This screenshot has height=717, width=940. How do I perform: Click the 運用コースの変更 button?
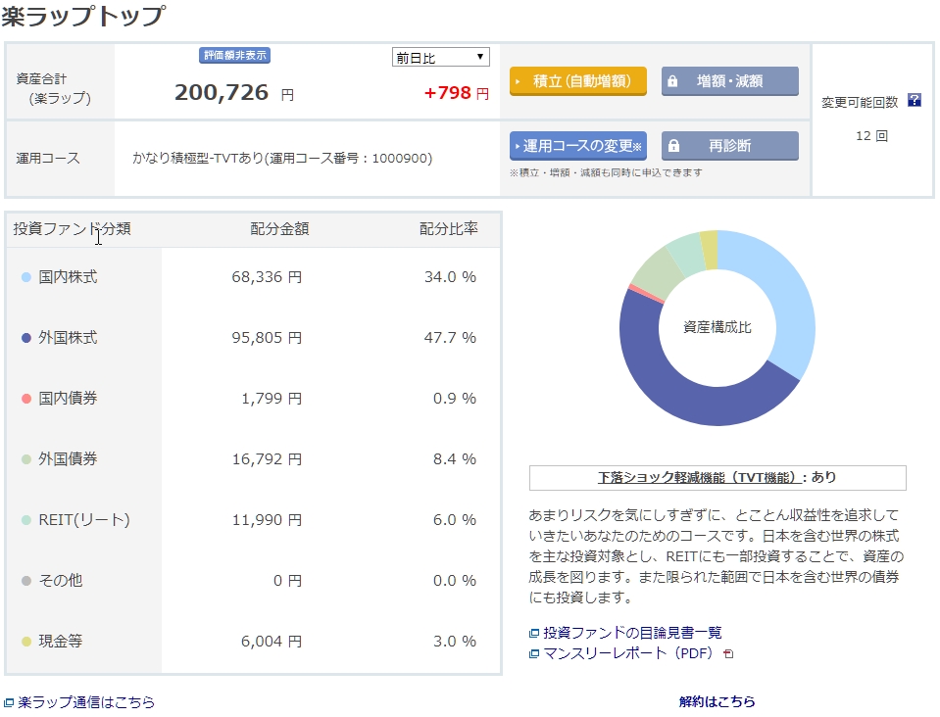point(577,146)
